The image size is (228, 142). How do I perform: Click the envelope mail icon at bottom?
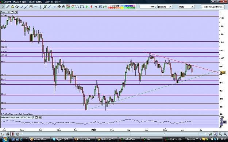(x=3, y=134)
